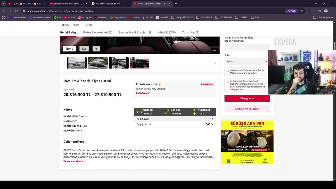The image size is (336, 189).
Task: Close the BMW 7 serisi Fiyat Listesi tab
Action: (170, 4)
